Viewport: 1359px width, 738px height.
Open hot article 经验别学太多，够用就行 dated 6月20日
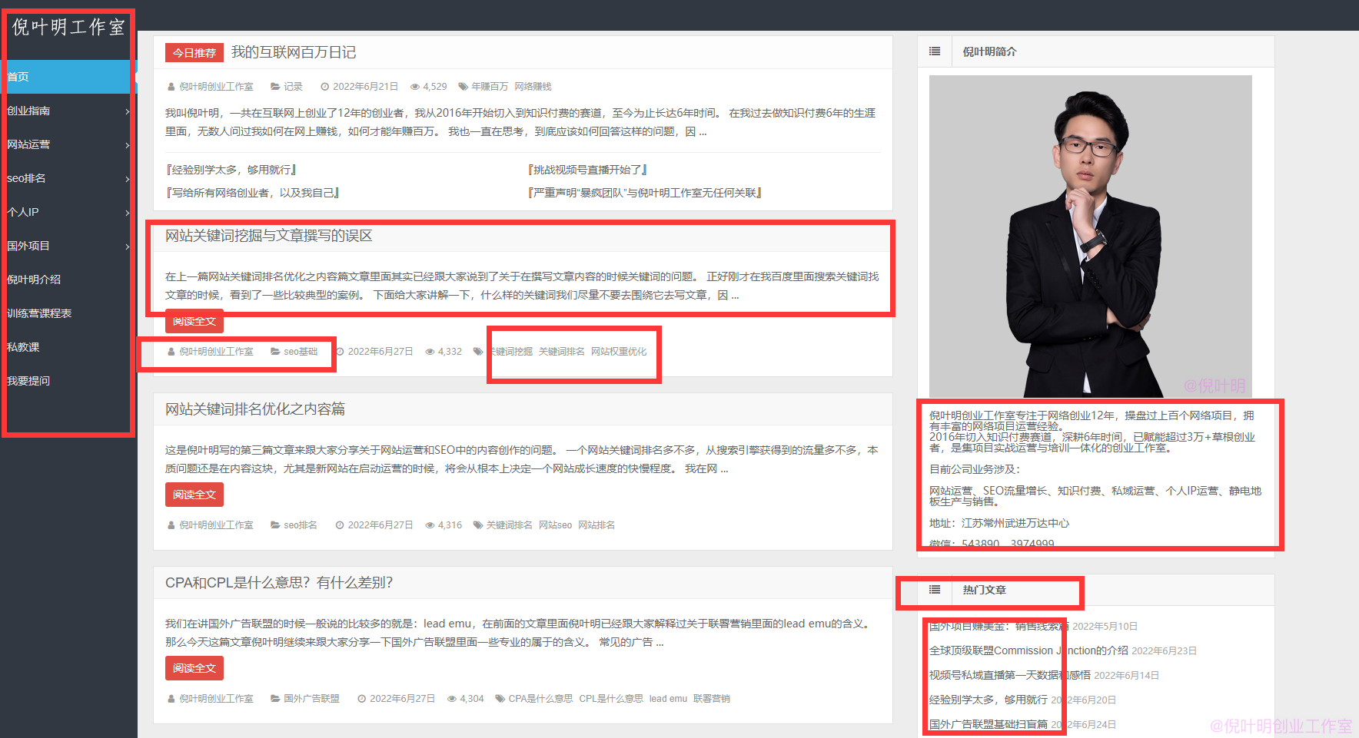click(988, 700)
